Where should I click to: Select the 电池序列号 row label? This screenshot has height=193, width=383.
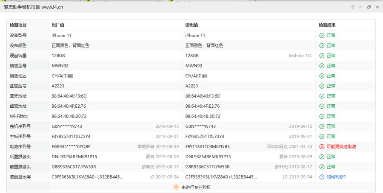(20, 146)
